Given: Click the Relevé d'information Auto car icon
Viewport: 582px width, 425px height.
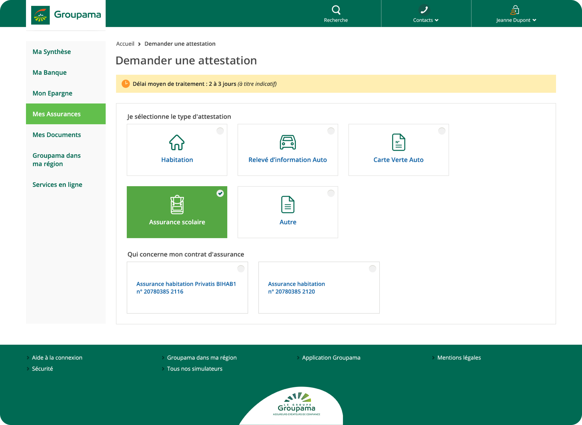Looking at the screenshot, I should point(288,142).
